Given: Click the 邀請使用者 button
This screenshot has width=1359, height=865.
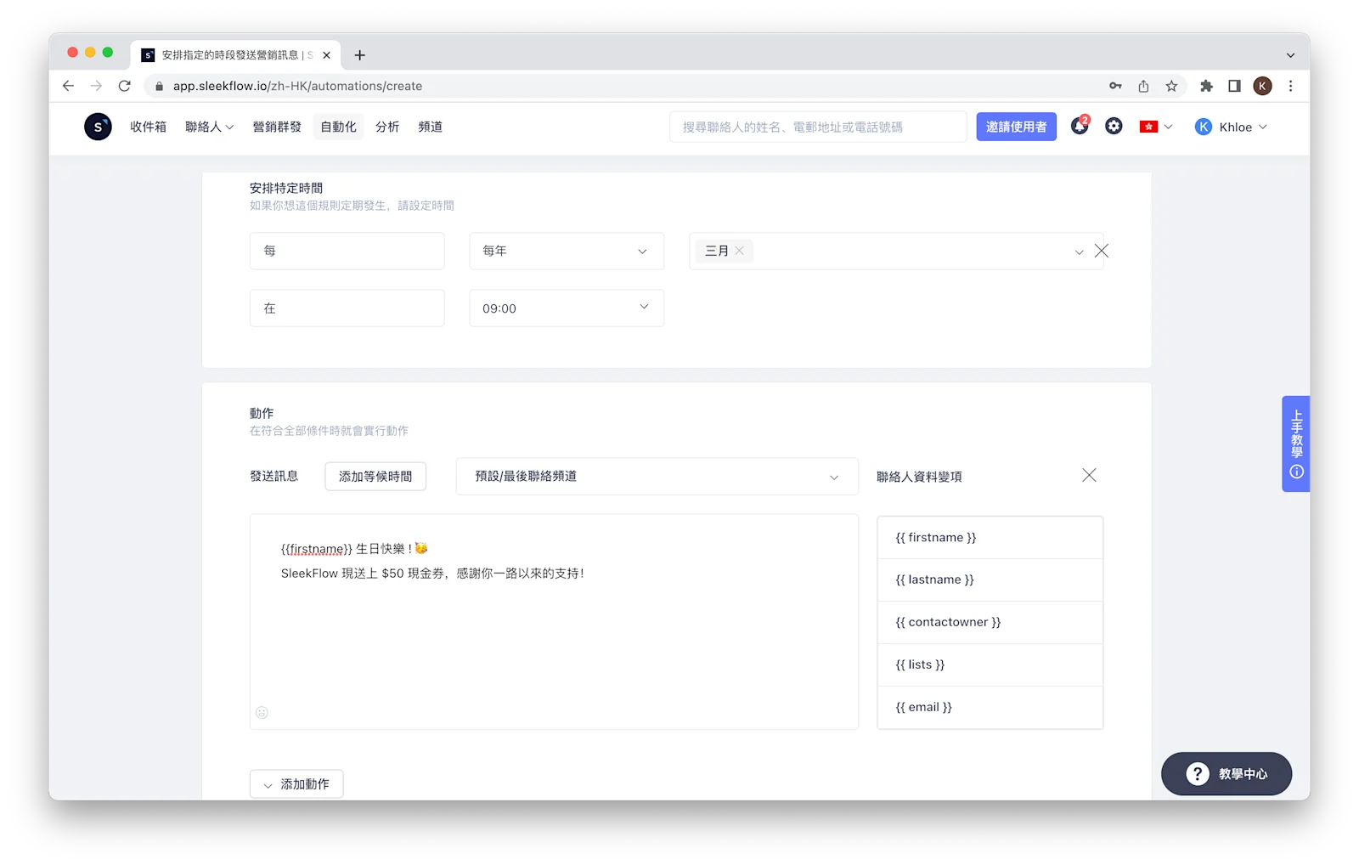Looking at the screenshot, I should pos(1016,127).
